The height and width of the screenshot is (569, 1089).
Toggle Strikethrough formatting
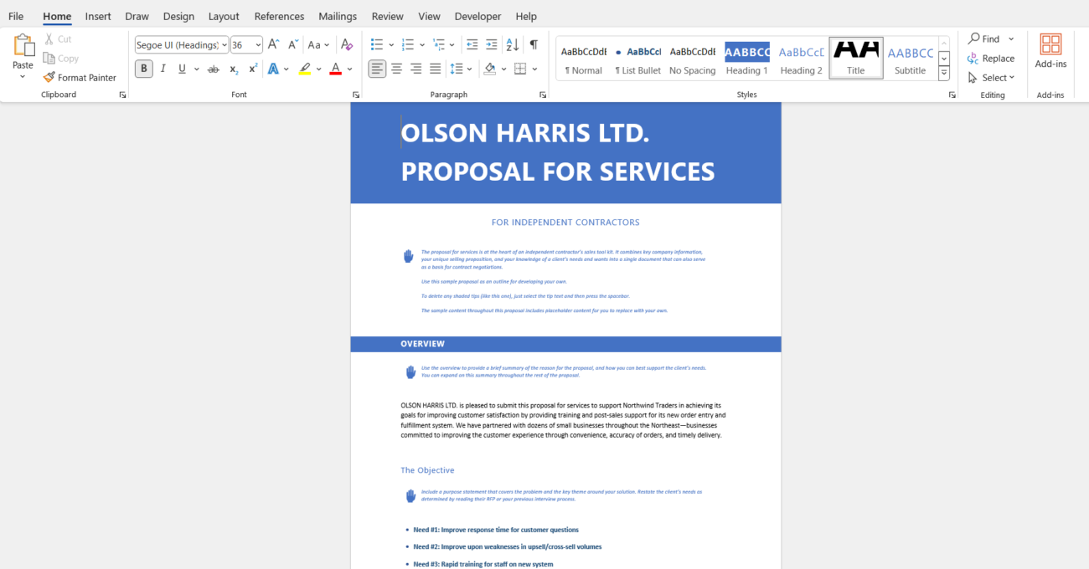tap(214, 69)
